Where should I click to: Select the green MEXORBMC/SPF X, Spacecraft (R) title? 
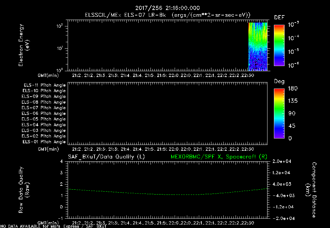(x=219, y=157)
